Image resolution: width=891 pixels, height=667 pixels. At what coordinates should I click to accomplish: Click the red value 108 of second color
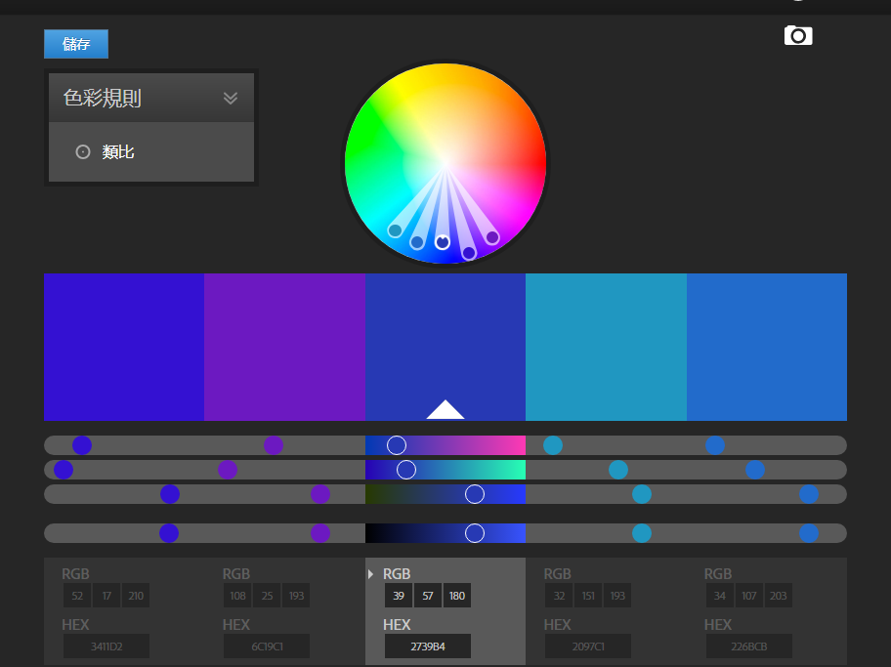238,596
